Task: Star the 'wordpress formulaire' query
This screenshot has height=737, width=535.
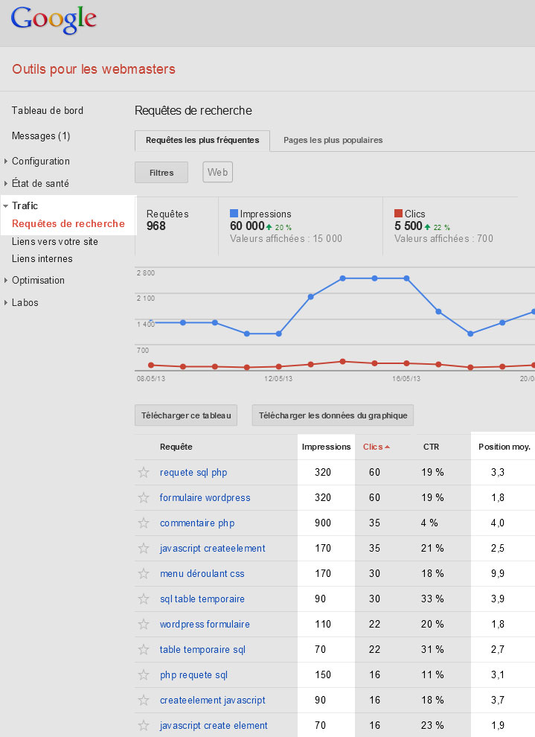Action: click(x=144, y=625)
